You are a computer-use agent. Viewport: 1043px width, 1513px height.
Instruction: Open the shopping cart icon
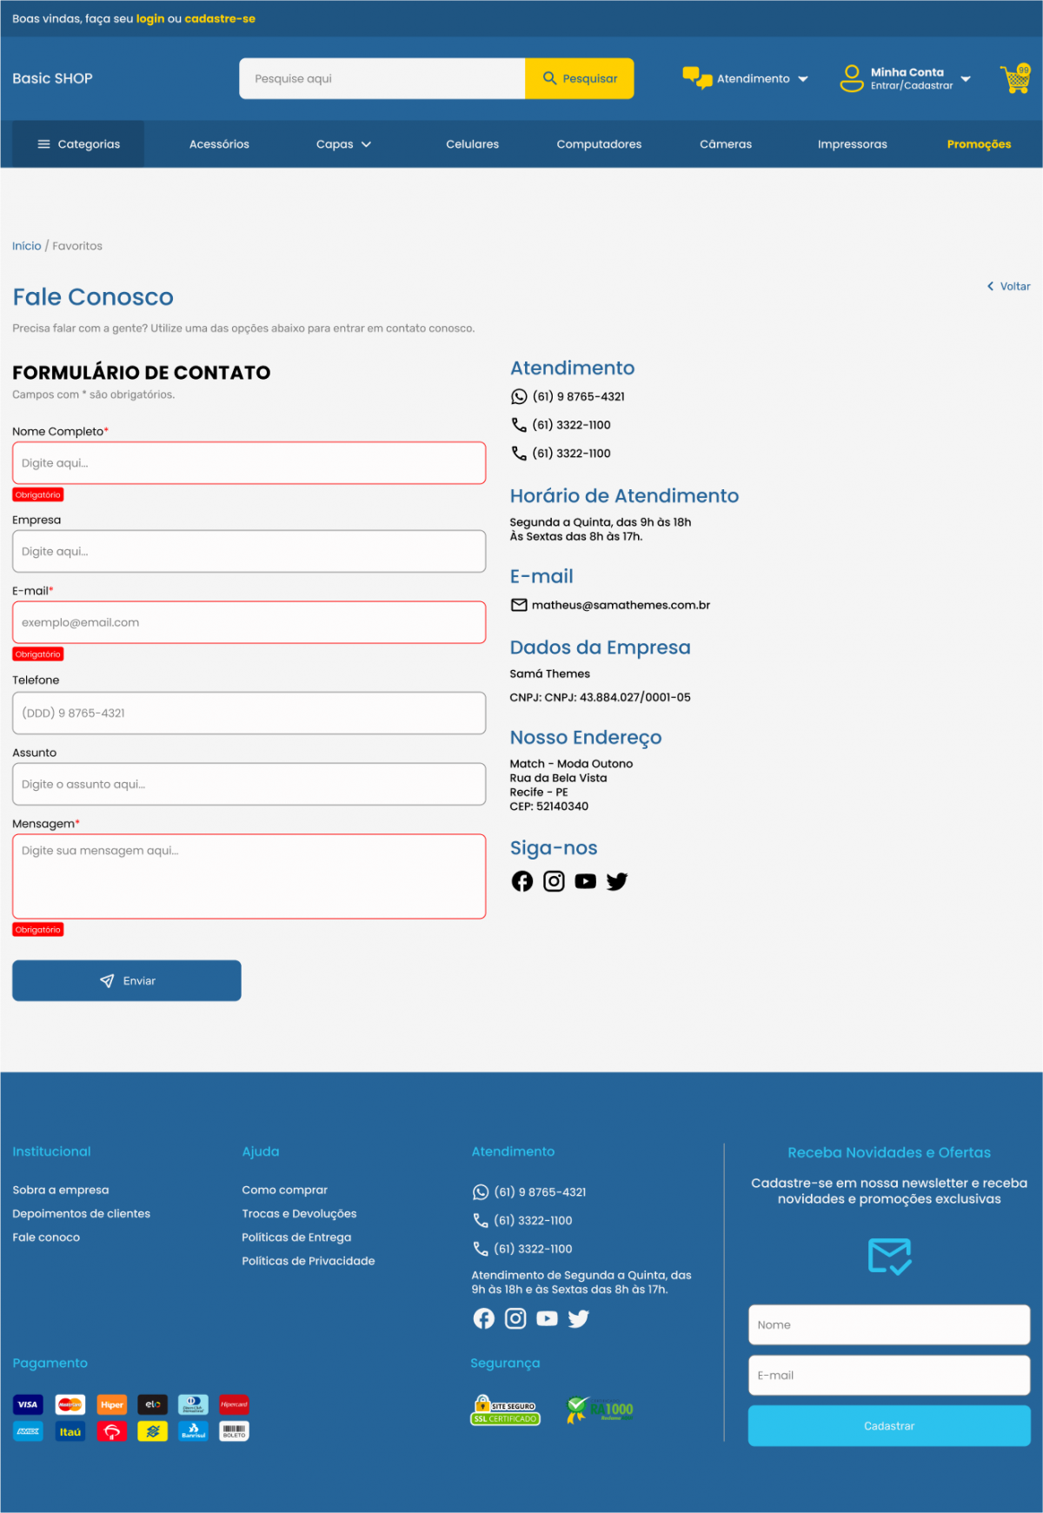(x=1015, y=79)
